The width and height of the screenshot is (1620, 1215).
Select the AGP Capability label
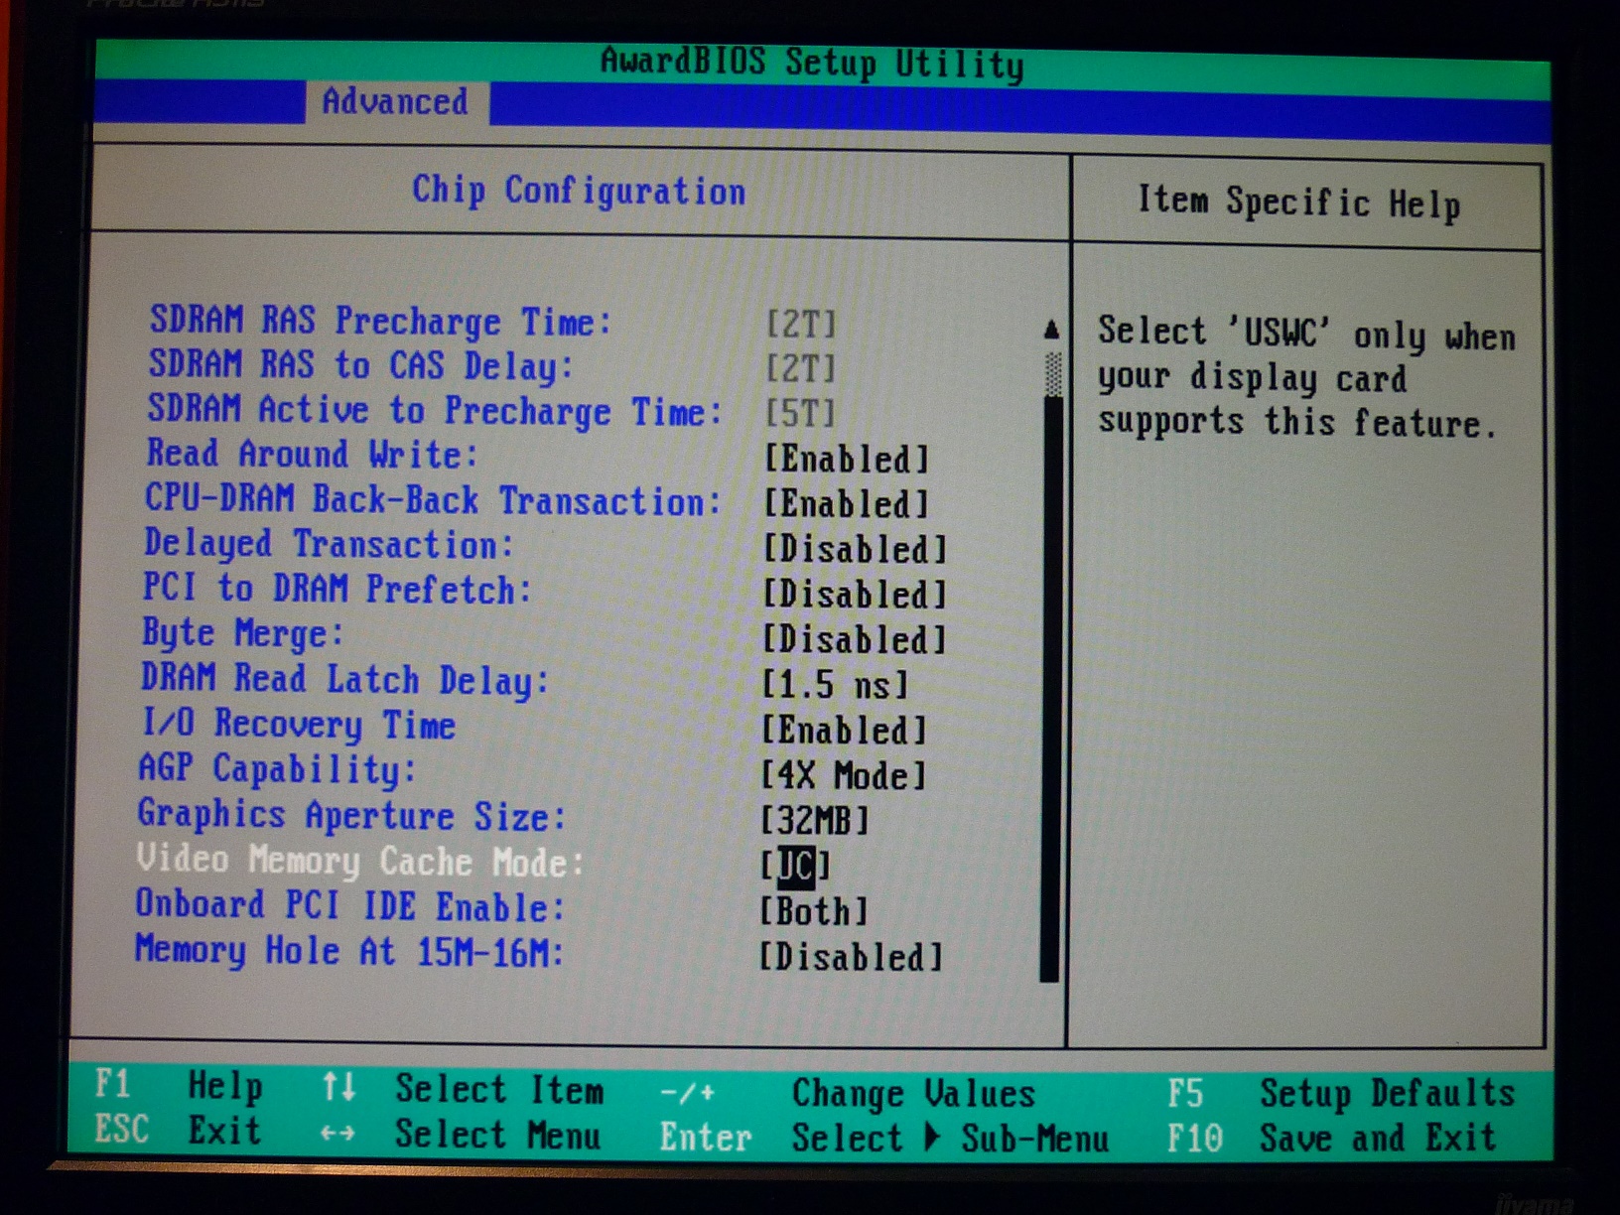277,769
